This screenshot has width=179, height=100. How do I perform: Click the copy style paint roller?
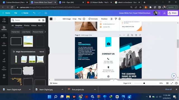(116, 19)
